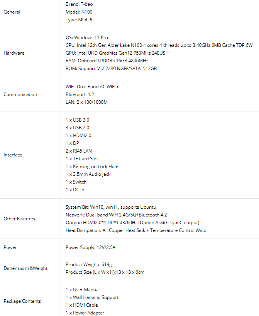Screen dimensions: 259x316
Task: Click the Power Supply: 12V/2.5A text
Action: pos(90,247)
